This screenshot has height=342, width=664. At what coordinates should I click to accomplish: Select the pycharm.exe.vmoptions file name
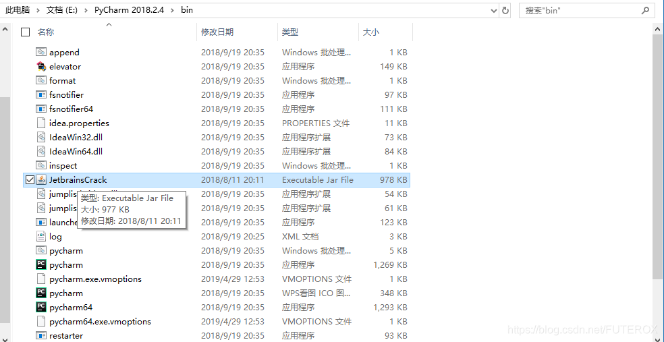point(95,279)
